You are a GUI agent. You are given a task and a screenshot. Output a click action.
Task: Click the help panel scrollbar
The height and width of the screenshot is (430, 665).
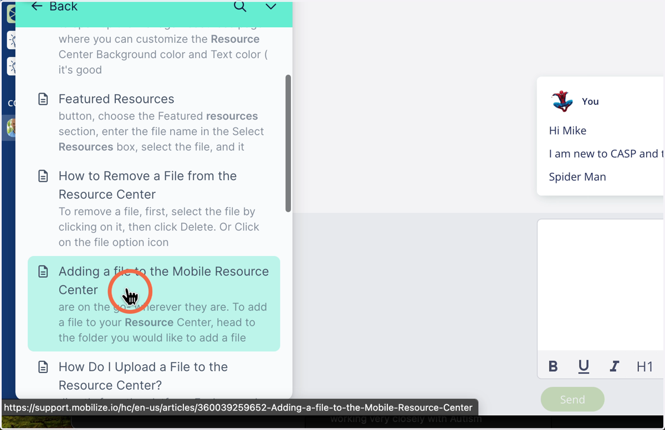(288, 144)
